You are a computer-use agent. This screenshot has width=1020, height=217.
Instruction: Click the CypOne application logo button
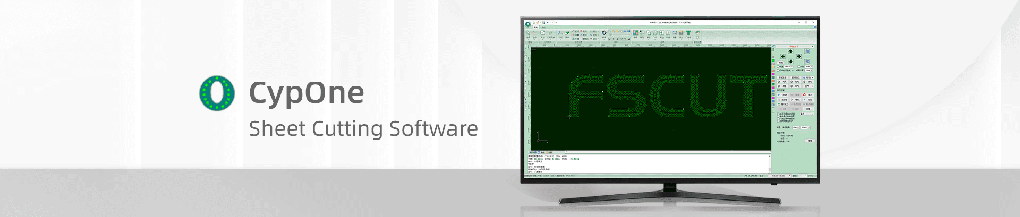(x=528, y=23)
